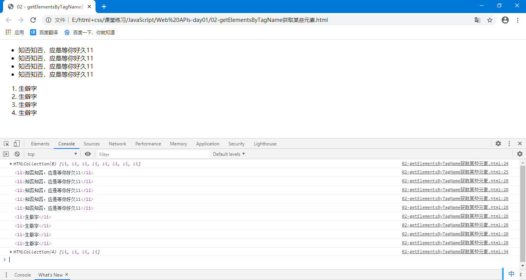Click the site info icon in address bar
Screen dimensions: 526x280
tap(49, 20)
